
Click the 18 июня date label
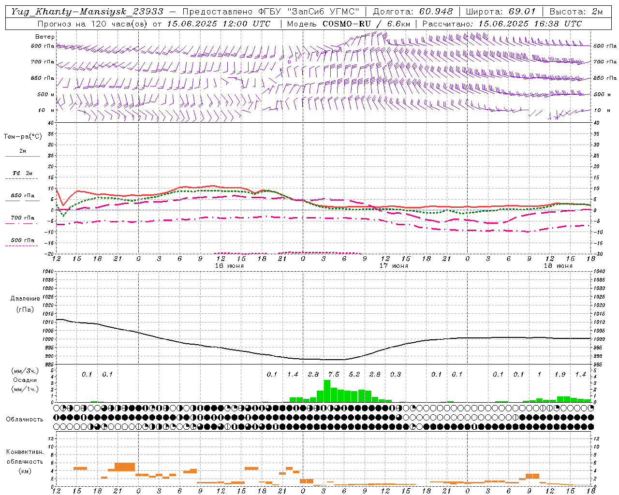[x=558, y=266]
